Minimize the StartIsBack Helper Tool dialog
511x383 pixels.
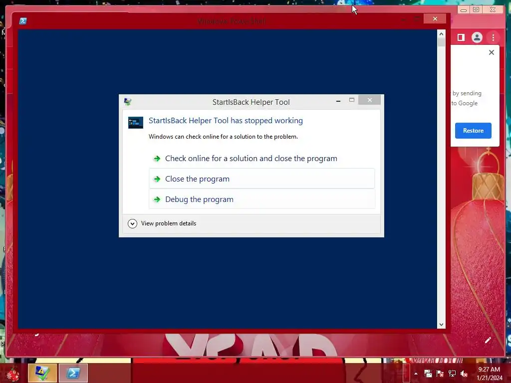pos(338,101)
